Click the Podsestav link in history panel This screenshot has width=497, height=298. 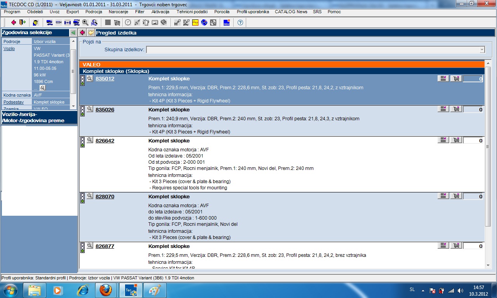[14, 102]
